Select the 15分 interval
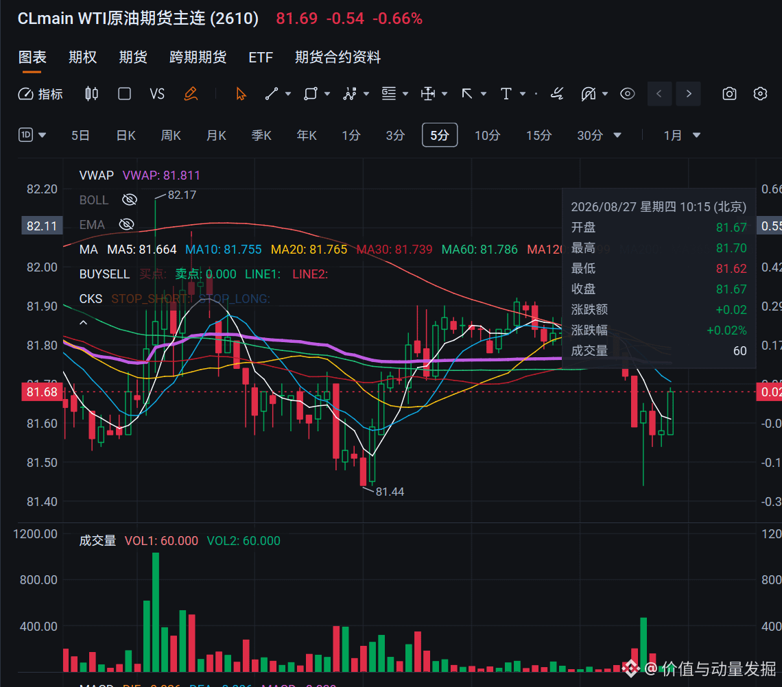The width and height of the screenshot is (782, 687). [538, 135]
